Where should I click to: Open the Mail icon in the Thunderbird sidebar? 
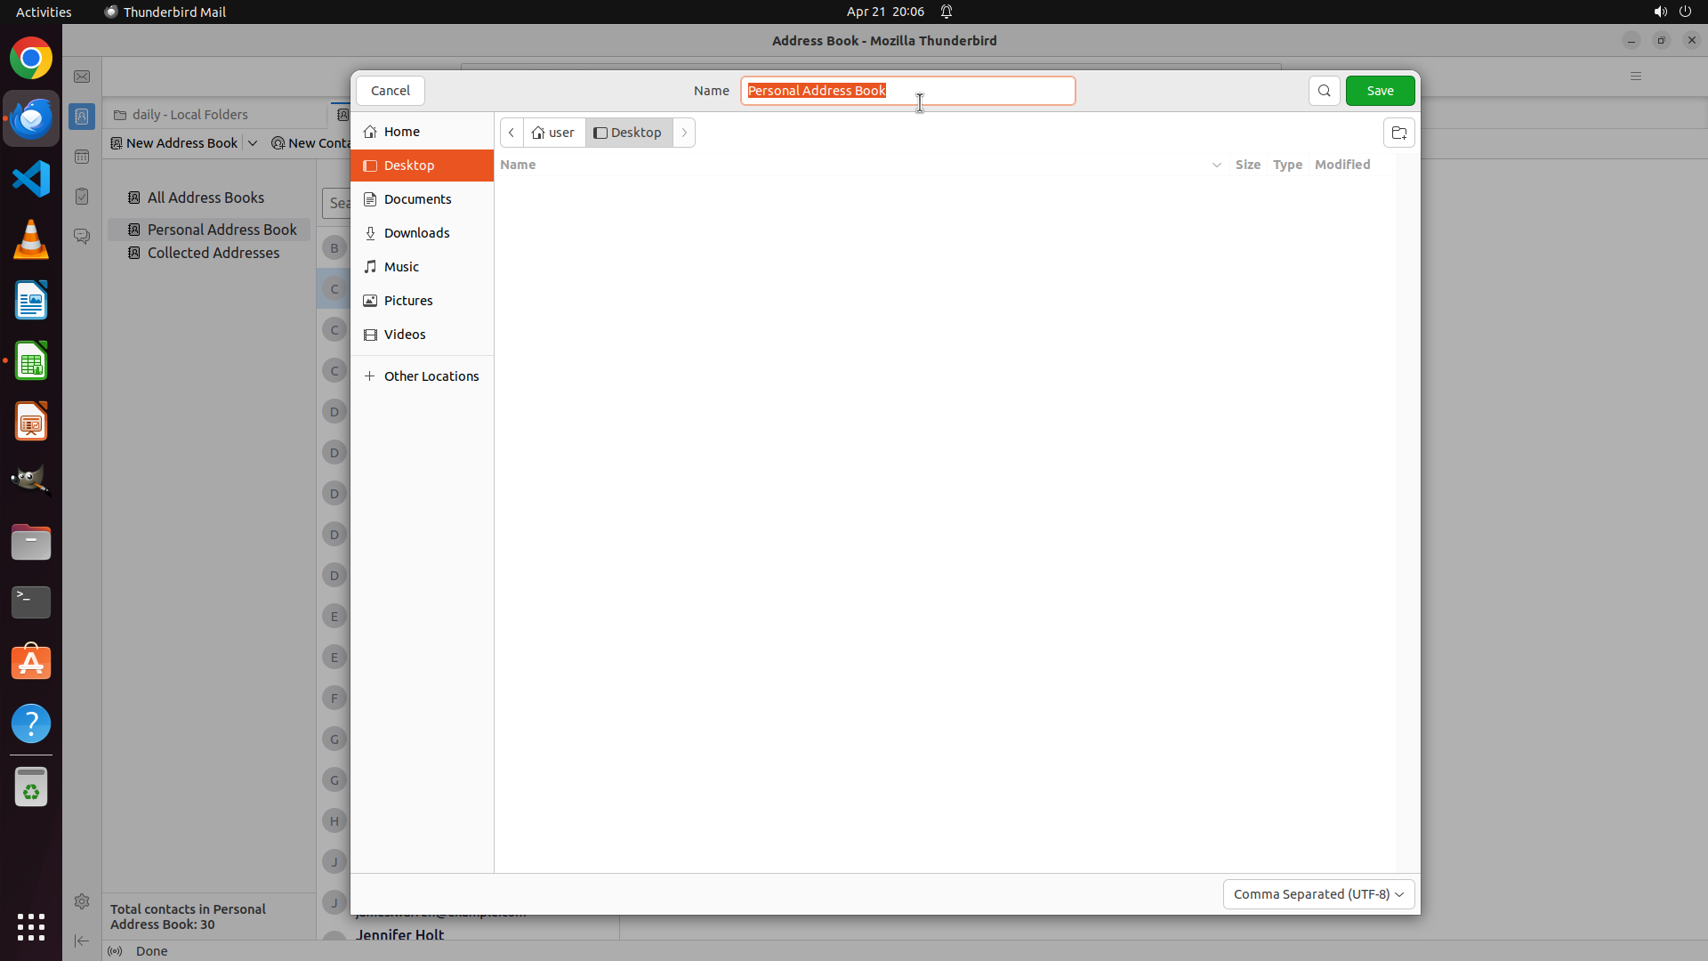click(x=82, y=77)
